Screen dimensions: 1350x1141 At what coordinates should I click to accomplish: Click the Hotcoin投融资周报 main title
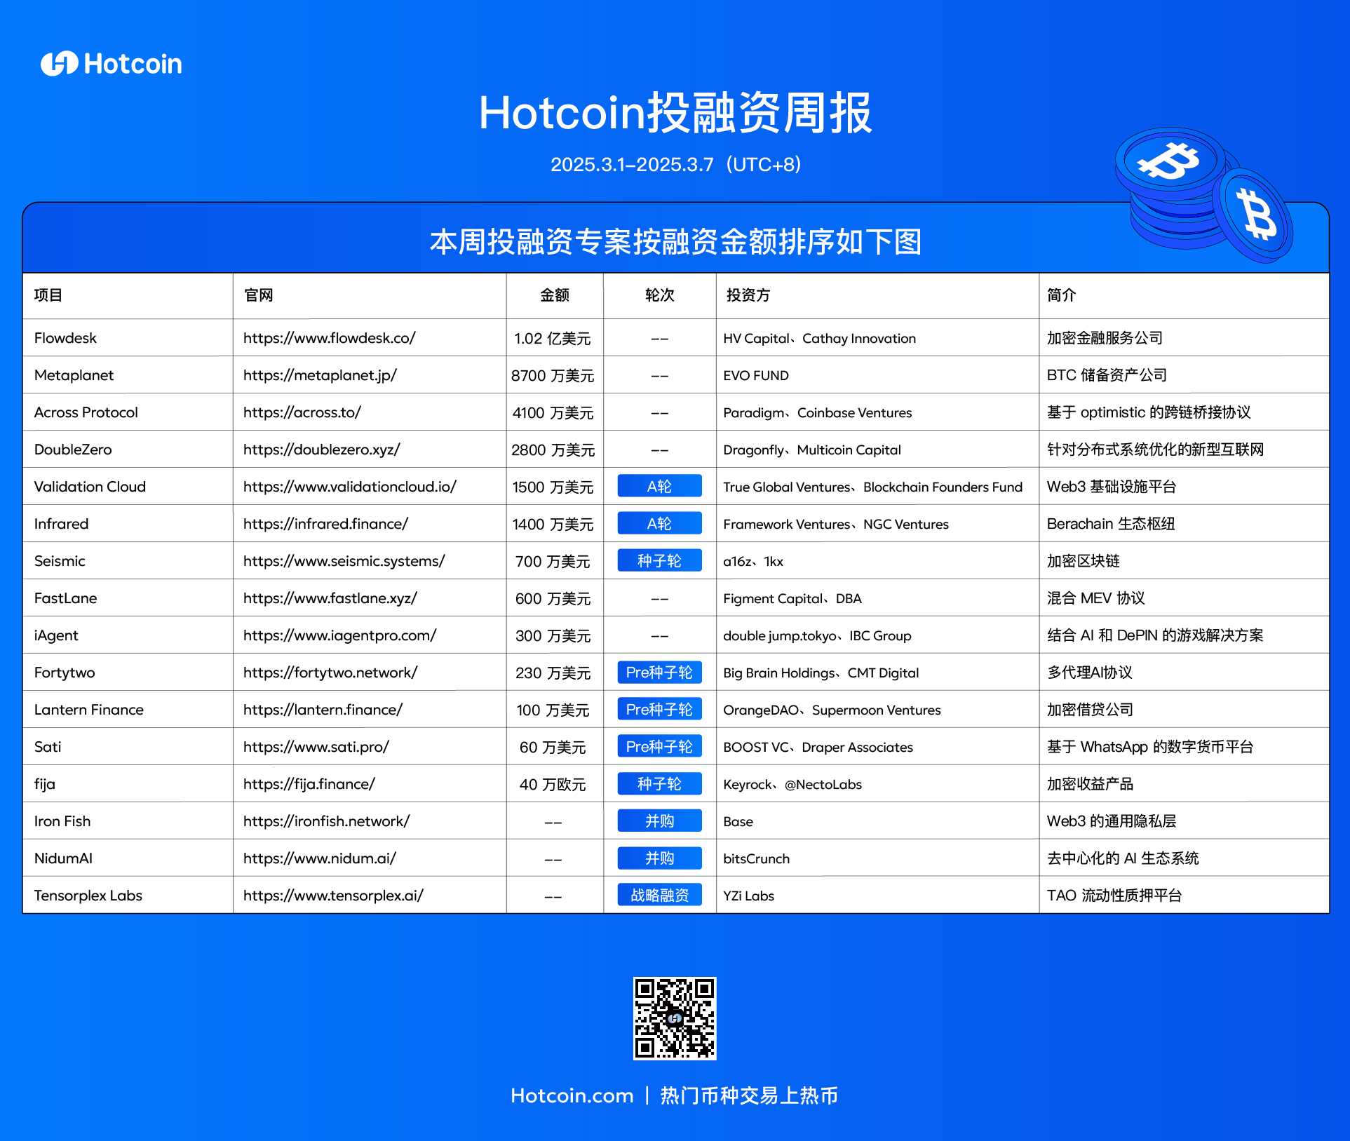click(675, 113)
